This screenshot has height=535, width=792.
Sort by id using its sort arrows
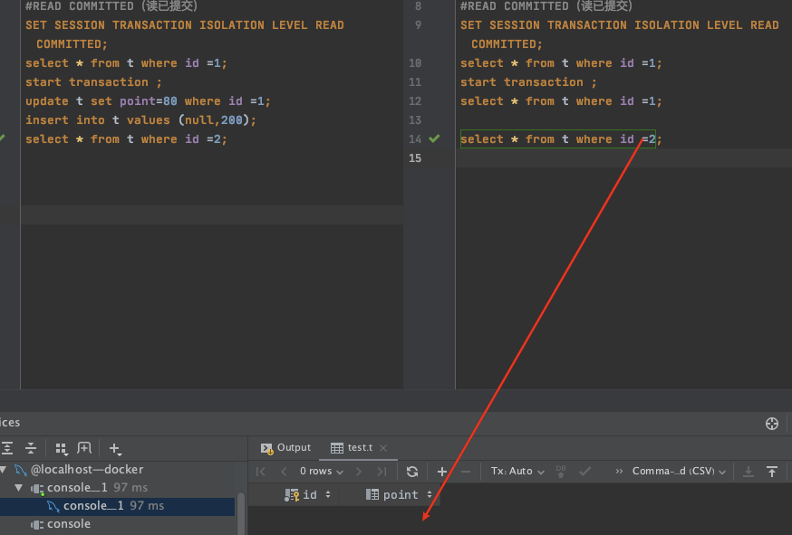click(x=328, y=494)
